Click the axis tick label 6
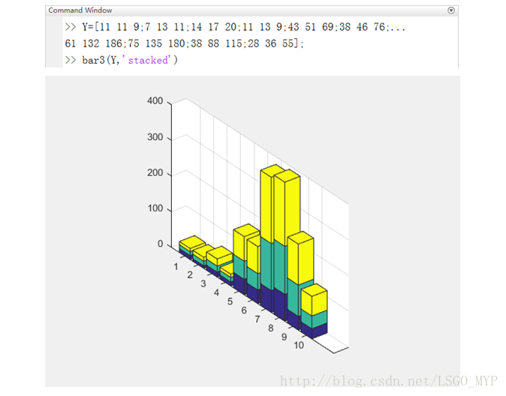The width and height of the screenshot is (506, 396). tap(244, 310)
